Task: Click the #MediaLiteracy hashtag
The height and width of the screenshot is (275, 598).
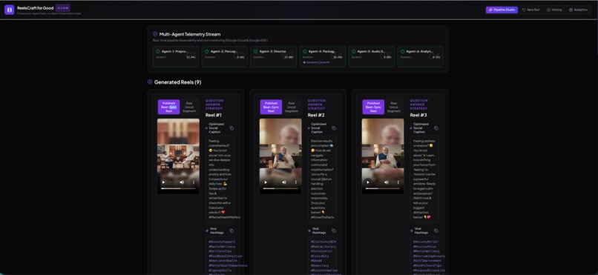Action: 323,246
